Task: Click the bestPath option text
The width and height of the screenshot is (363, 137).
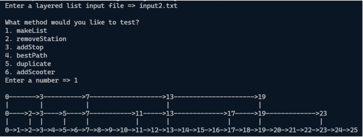Action: pos(32,55)
